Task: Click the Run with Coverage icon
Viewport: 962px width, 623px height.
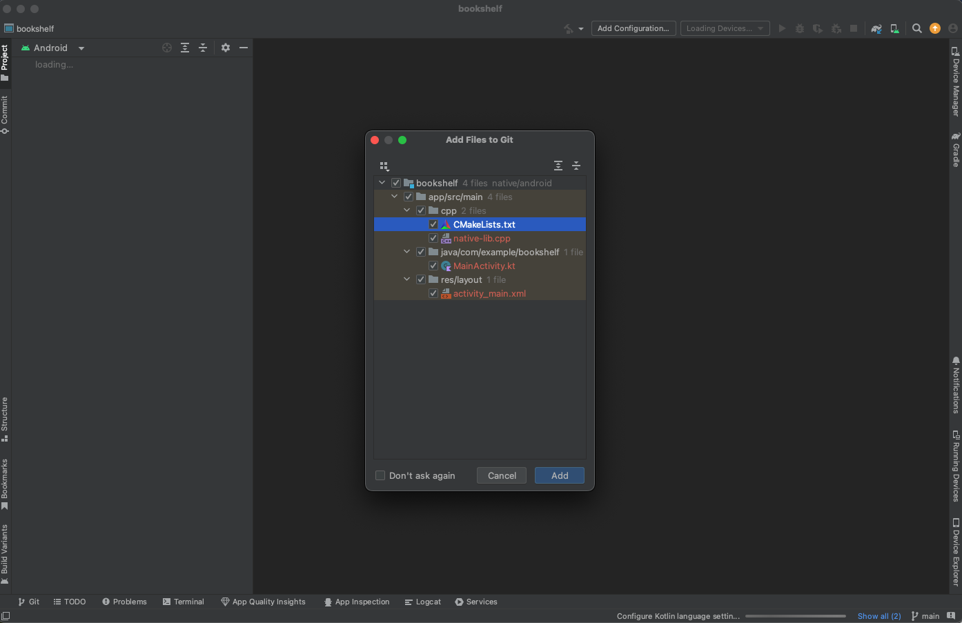Action: click(818, 29)
